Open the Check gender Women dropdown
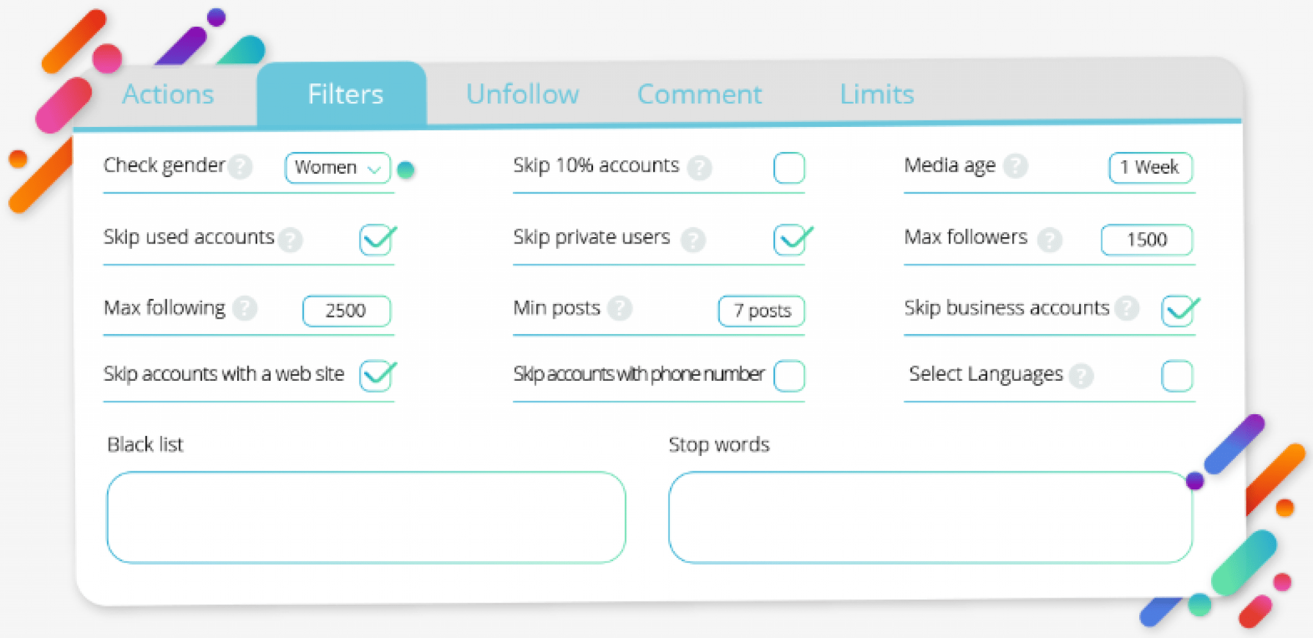 click(x=337, y=168)
